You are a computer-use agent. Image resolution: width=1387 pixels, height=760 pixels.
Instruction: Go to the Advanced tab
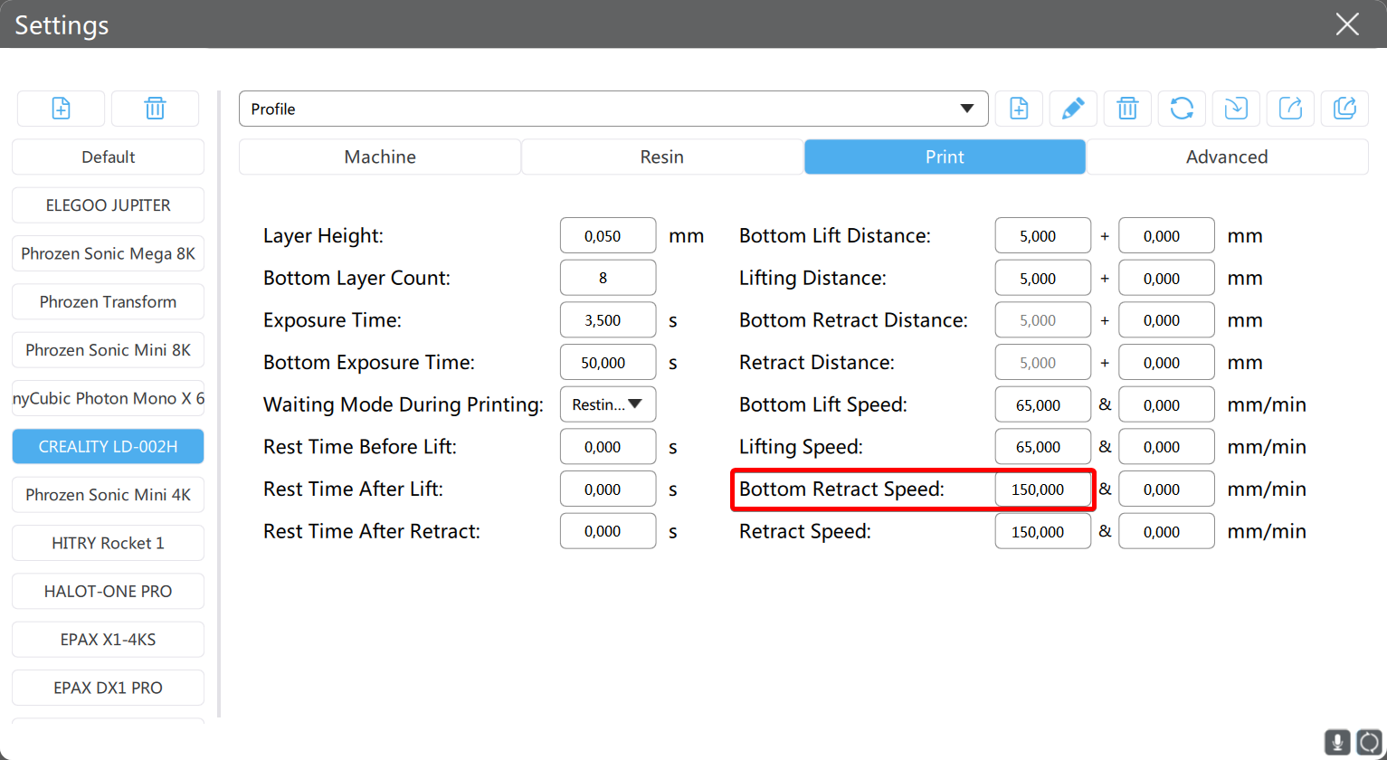(1227, 157)
